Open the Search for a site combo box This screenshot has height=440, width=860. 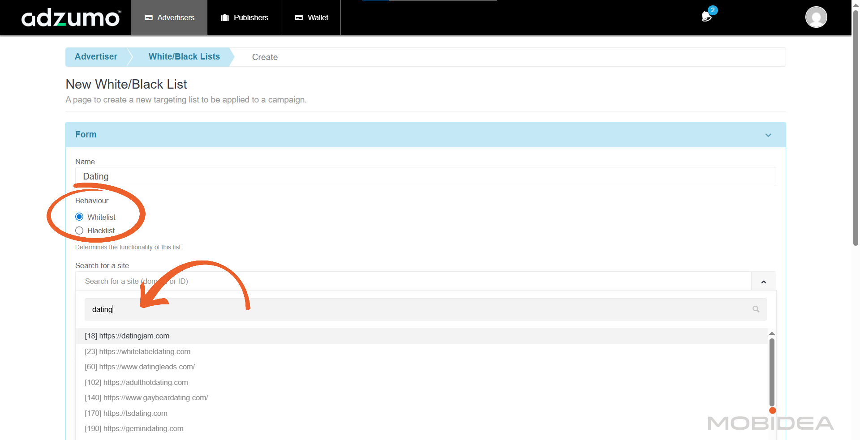point(412,282)
